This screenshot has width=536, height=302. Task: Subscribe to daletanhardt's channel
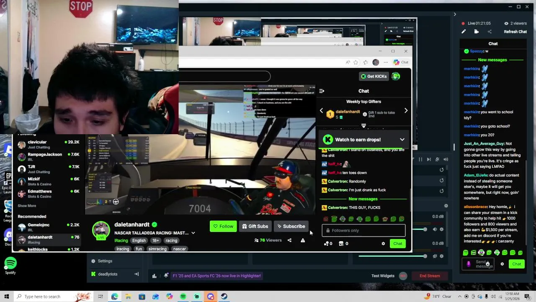(x=291, y=226)
